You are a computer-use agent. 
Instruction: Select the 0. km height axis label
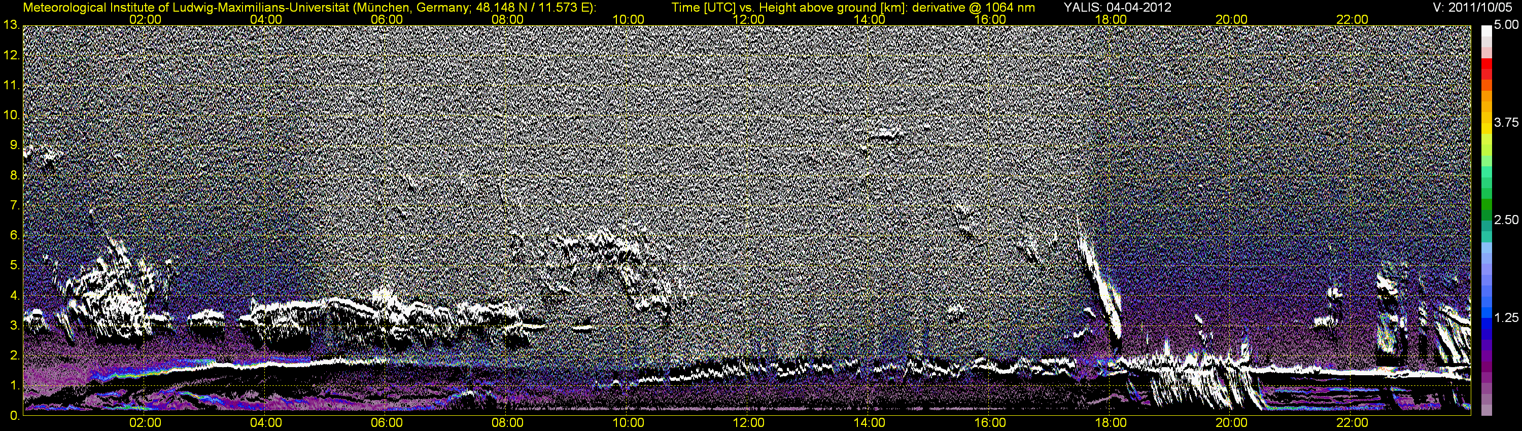tap(14, 416)
